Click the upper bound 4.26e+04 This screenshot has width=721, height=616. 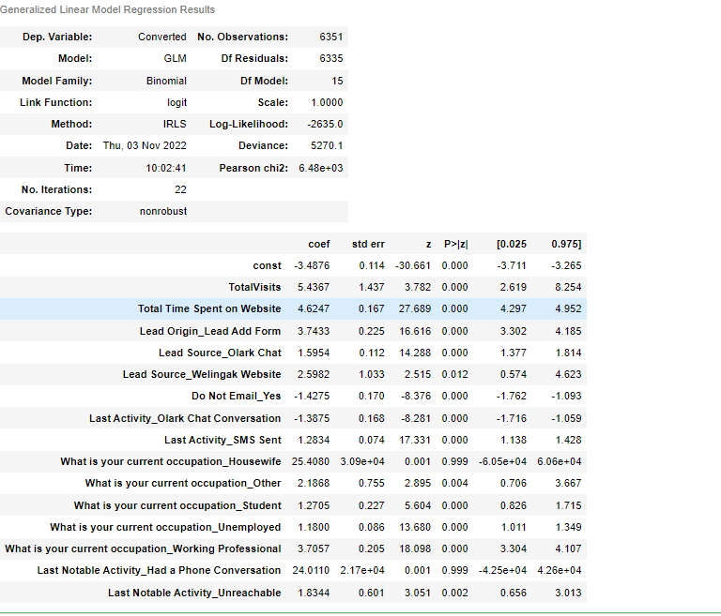pos(560,570)
